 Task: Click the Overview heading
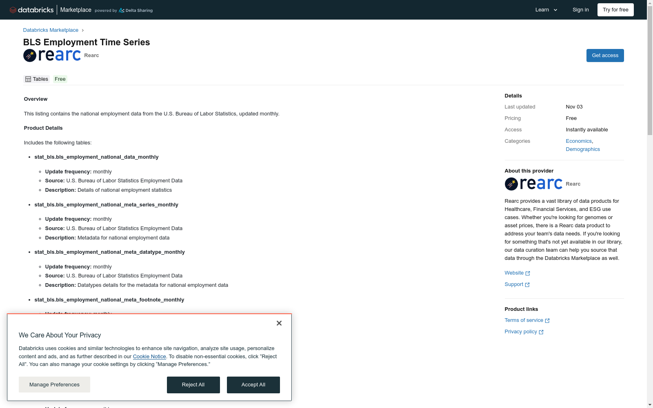pyautogui.click(x=36, y=99)
